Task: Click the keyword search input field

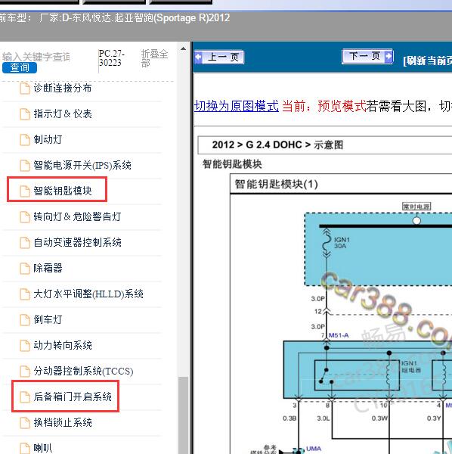Action: 36,57
